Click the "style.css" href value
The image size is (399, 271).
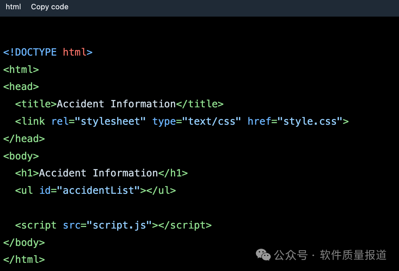pyautogui.click(x=313, y=121)
